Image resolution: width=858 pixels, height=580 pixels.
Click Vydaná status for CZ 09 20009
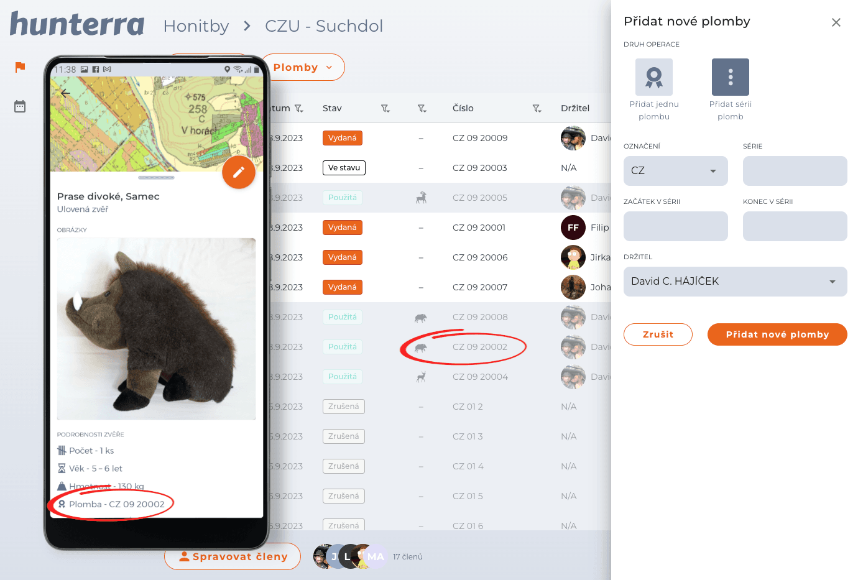tap(343, 138)
